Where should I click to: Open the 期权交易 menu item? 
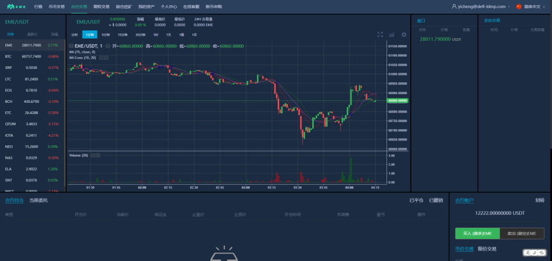click(101, 6)
